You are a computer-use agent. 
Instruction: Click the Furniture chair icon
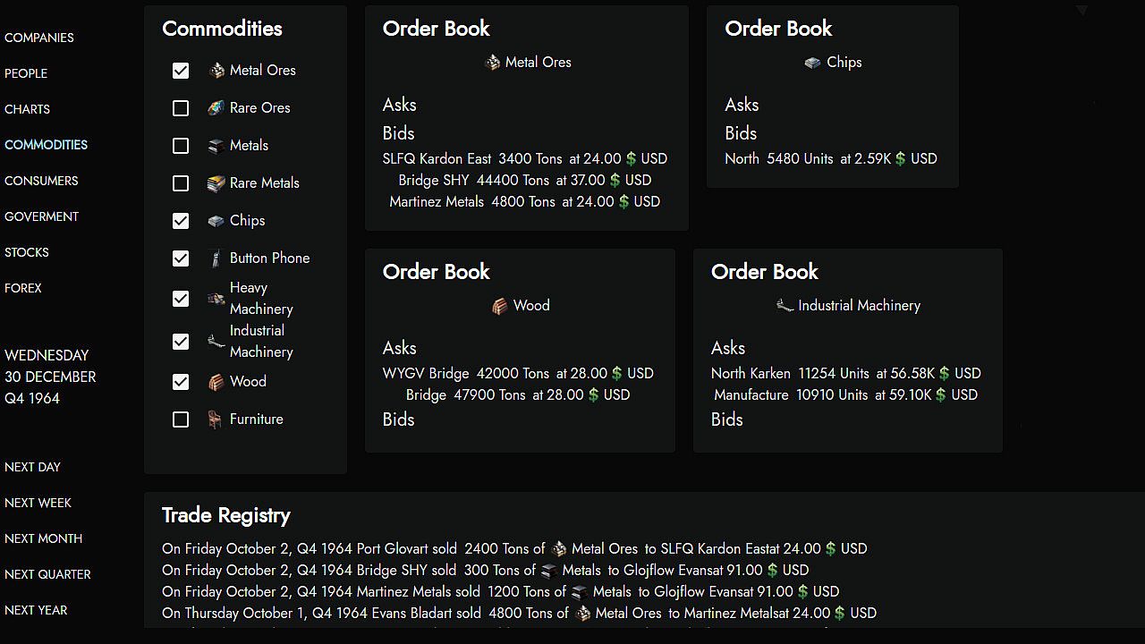coord(216,419)
